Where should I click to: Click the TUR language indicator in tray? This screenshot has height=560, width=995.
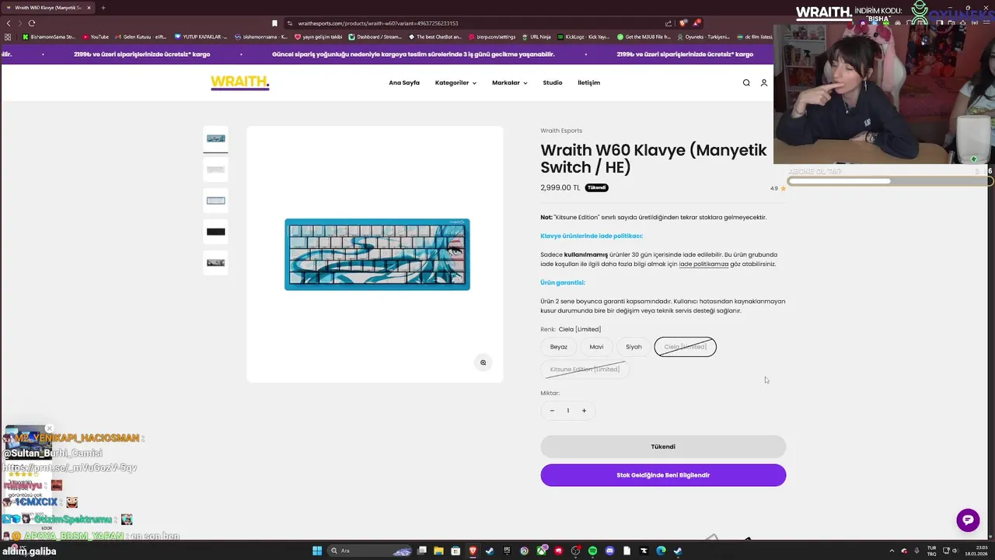pyautogui.click(x=931, y=551)
